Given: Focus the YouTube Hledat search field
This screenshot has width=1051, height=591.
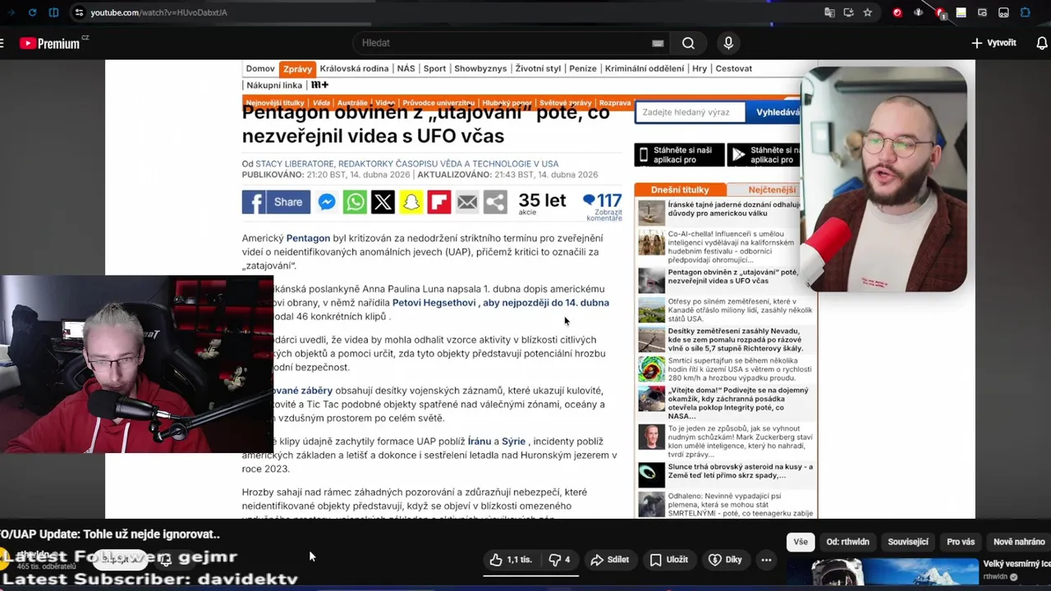Looking at the screenshot, I should pyautogui.click(x=505, y=43).
